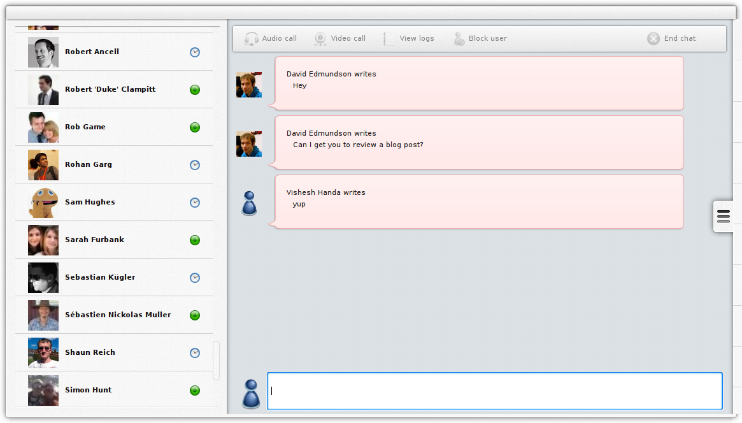Click Sébastien Nickolas Muller's avatar photo
742x423 pixels.
point(43,315)
